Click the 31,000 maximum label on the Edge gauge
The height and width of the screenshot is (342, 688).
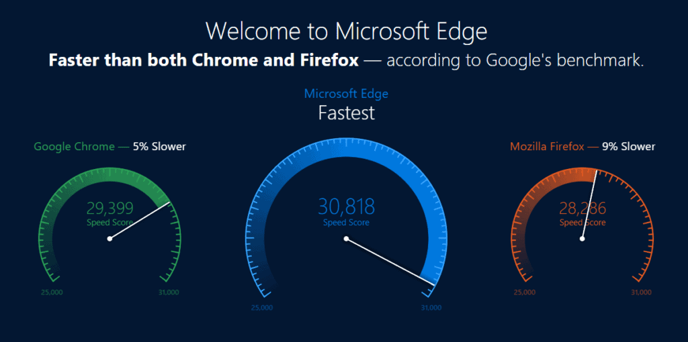431,308
